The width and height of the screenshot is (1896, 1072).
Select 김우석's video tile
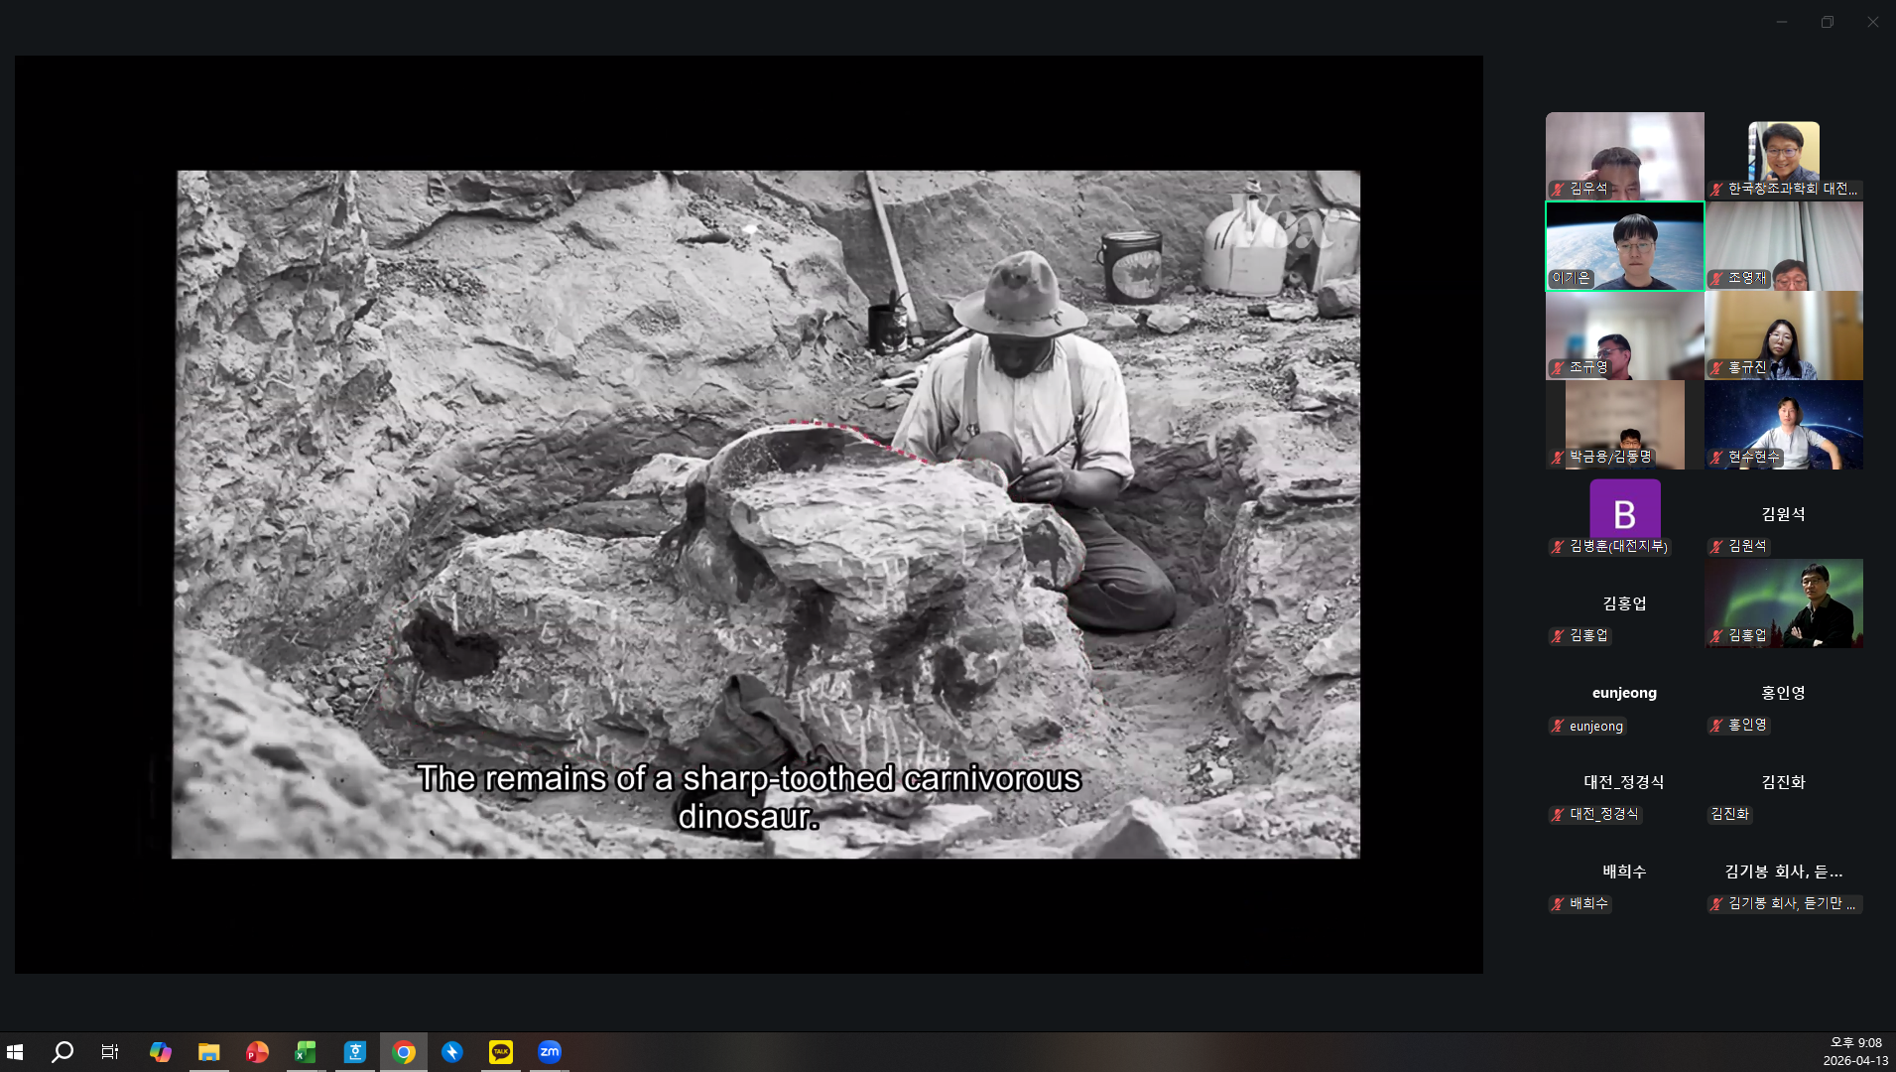point(1625,156)
